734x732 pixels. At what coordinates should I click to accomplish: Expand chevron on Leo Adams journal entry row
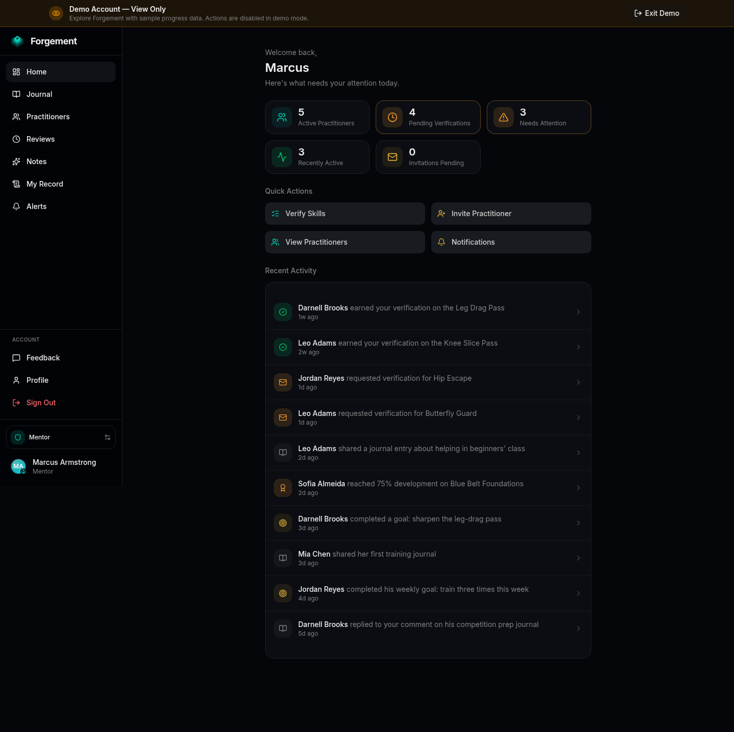(579, 453)
